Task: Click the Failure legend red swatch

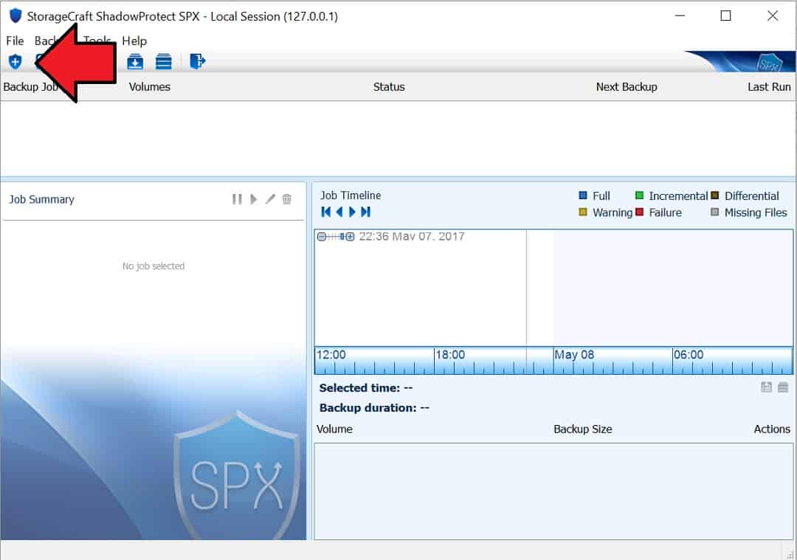Action: (639, 212)
